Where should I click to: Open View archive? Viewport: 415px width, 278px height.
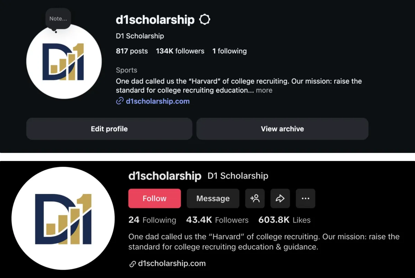282,129
